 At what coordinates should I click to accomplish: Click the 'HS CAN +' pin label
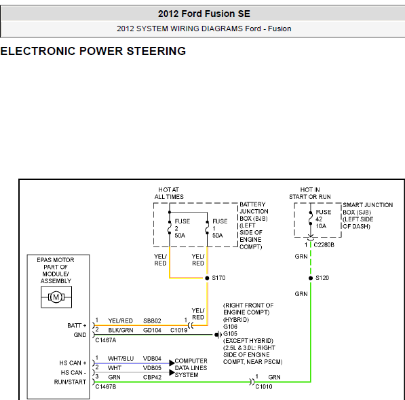point(73,363)
